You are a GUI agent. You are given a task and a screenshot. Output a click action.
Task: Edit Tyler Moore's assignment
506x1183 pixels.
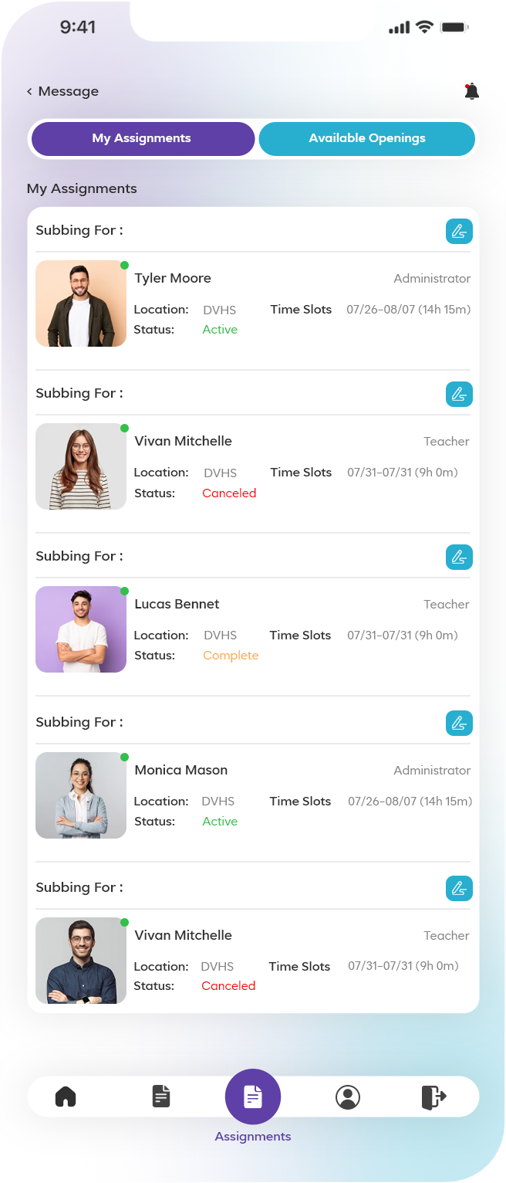tap(459, 232)
